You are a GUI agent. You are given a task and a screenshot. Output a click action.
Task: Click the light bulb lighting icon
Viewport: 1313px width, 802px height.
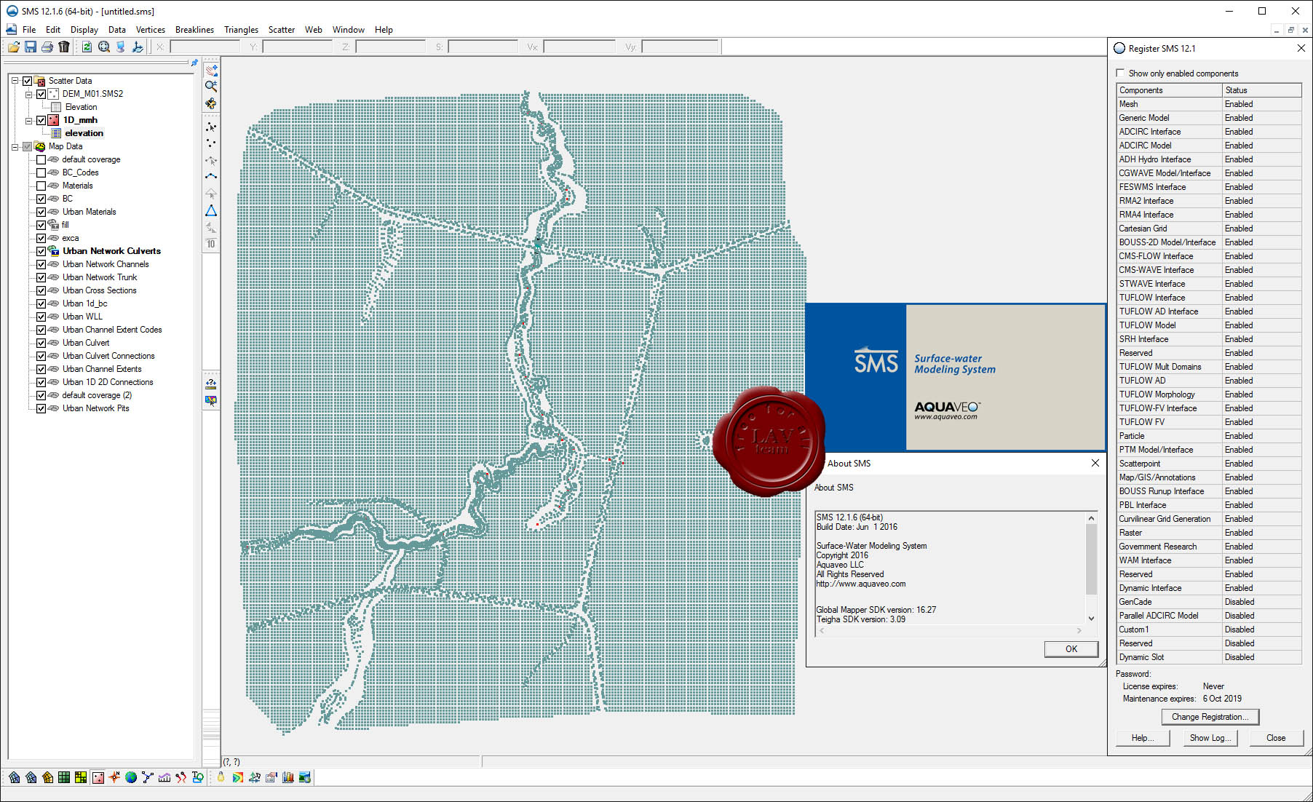coord(221,777)
